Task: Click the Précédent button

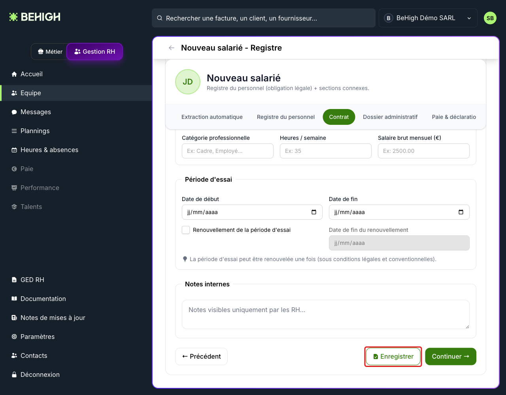Action: coord(201,357)
